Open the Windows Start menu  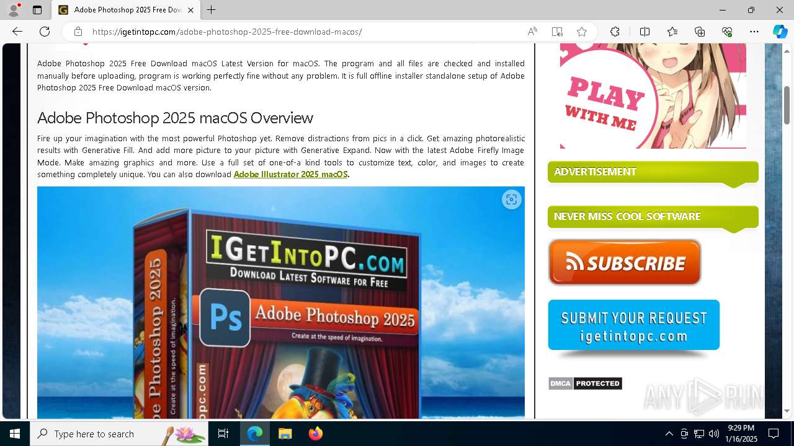pyautogui.click(x=15, y=434)
